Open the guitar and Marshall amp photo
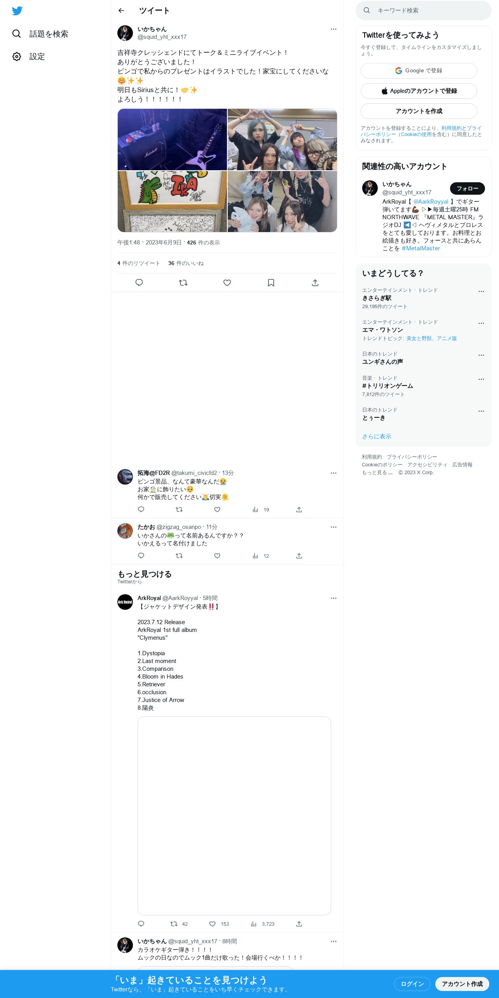Viewport: 499px width, 998px height. click(172, 139)
